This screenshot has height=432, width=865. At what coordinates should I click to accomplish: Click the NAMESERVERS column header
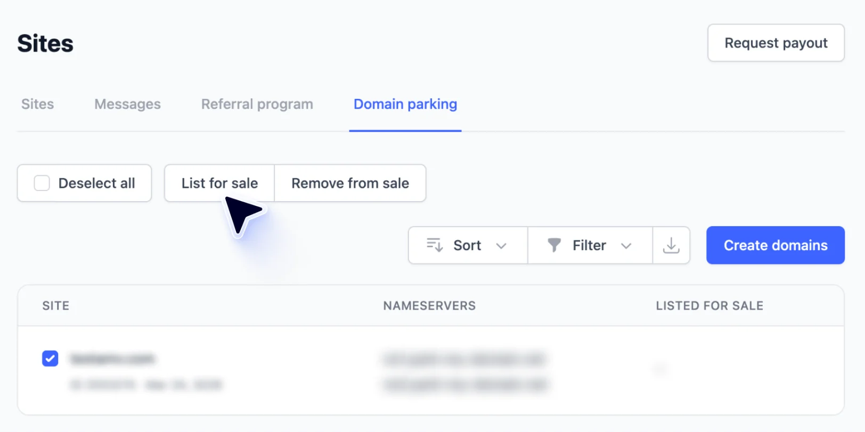(x=429, y=306)
